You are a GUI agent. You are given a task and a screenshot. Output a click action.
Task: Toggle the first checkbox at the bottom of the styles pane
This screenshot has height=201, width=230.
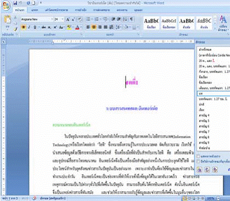click(198, 156)
